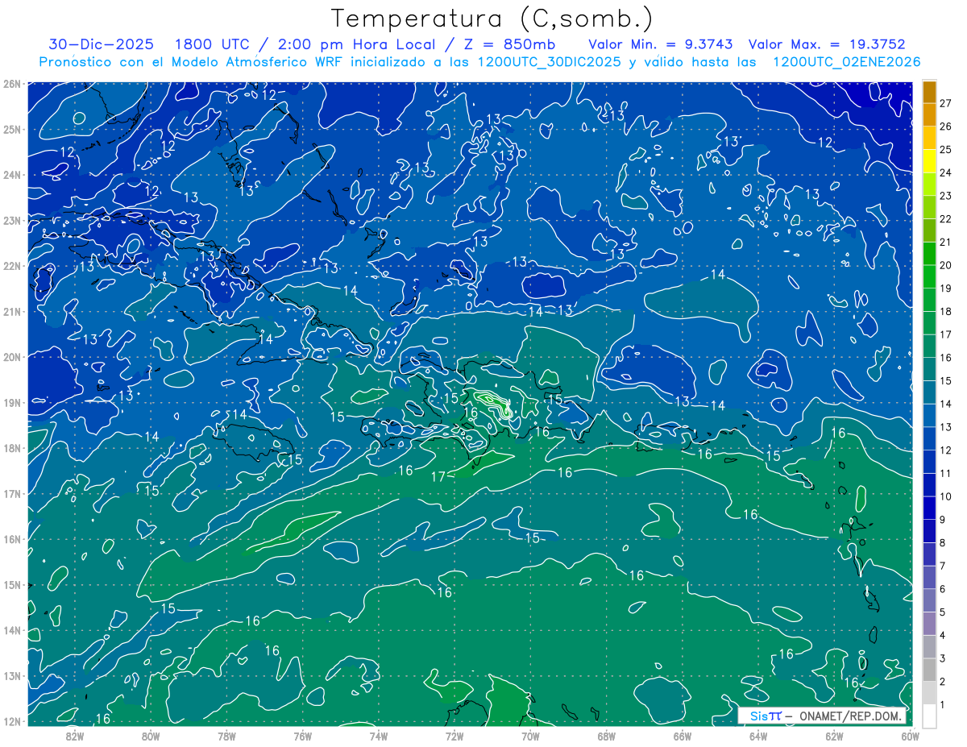Click the color bar segment between 4 and 5
This screenshot has height=747, width=967.
coord(929,624)
